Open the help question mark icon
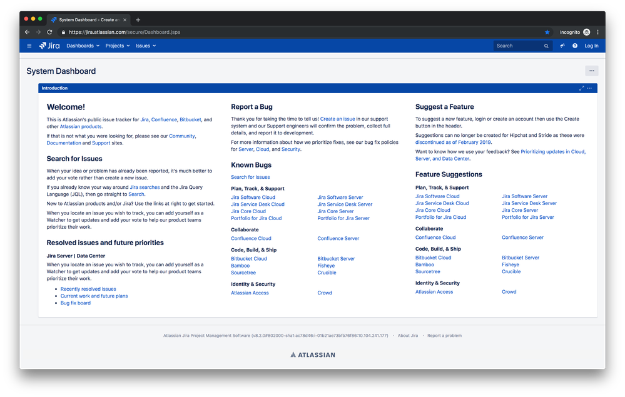 [575, 46]
